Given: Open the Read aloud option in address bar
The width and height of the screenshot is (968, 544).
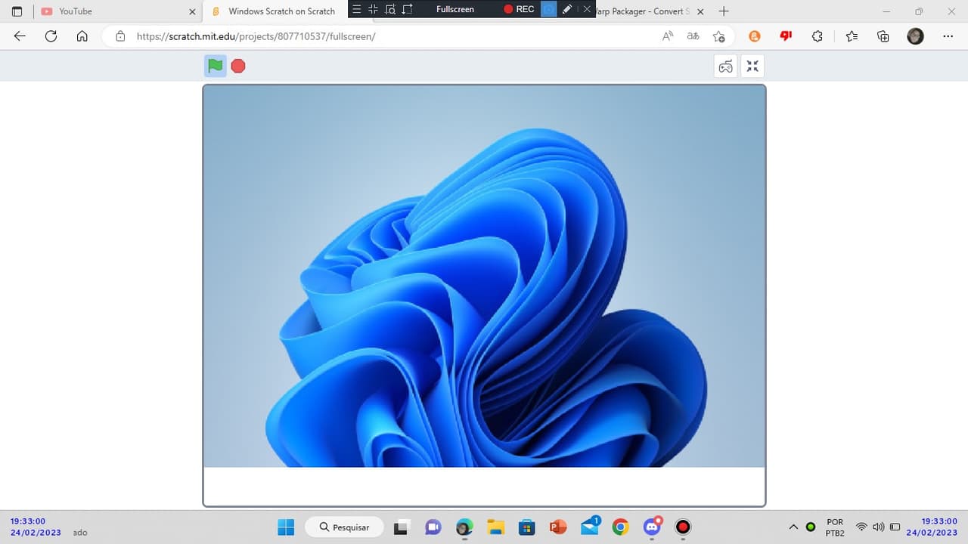Looking at the screenshot, I should click(x=668, y=36).
